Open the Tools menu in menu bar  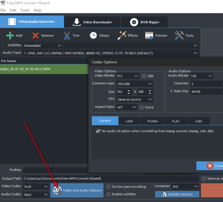pyautogui.click(x=25, y=10)
